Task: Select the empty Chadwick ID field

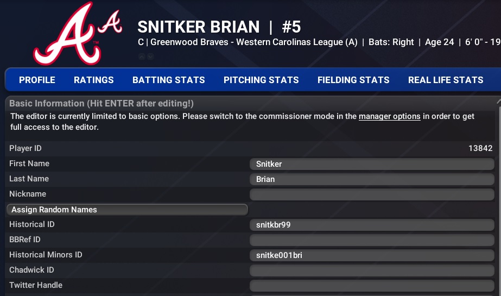Action: click(372, 270)
